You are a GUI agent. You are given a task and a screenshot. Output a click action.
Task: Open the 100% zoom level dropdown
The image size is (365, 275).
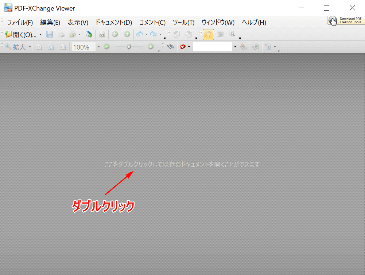[98, 47]
